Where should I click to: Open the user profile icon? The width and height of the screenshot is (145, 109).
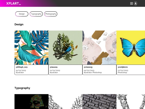coord(136,3)
